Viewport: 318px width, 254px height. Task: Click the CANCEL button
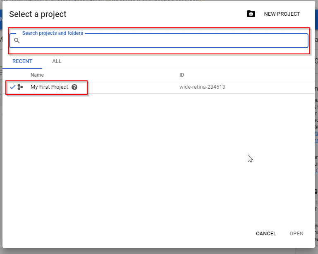pos(266,233)
